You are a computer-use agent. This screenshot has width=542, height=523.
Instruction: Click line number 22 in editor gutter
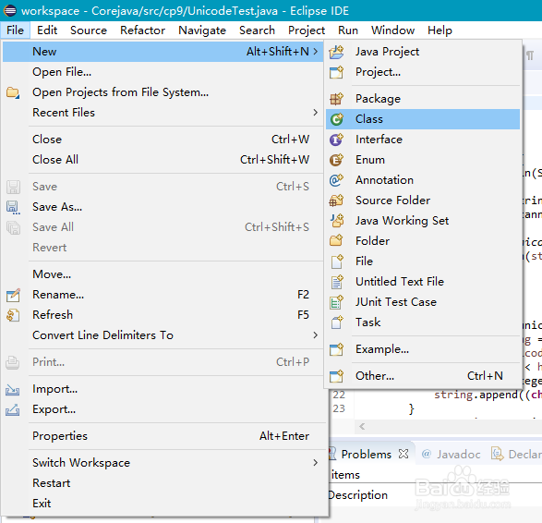coord(339,395)
